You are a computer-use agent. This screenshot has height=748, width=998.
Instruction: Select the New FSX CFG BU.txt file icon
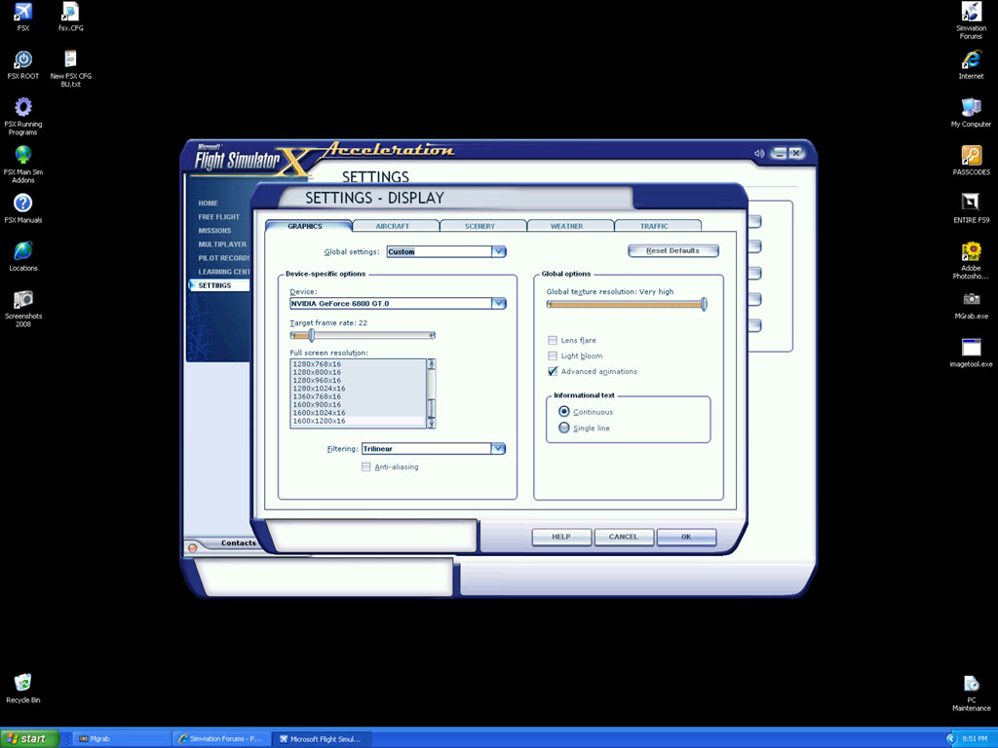[70, 60]
